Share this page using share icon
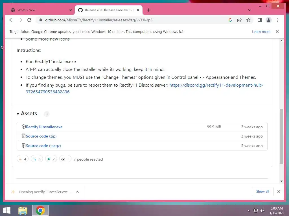The image size is (289, 216). 239,20
